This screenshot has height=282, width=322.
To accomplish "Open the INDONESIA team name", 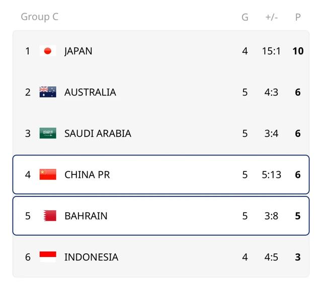I will click(91, 257).
